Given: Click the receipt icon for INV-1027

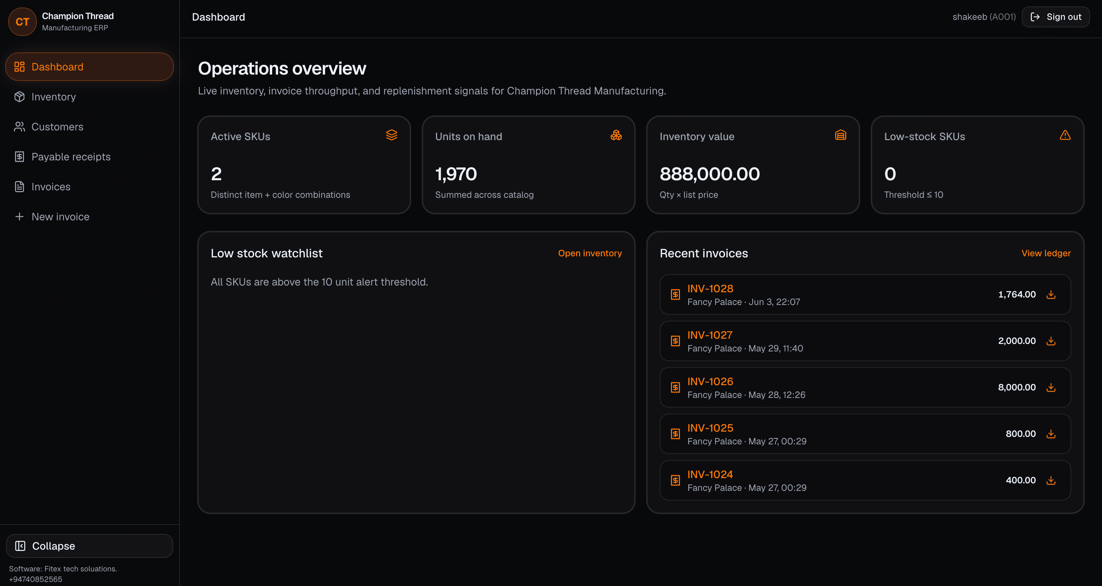Looking at the screenshot, I should [675, 341].
